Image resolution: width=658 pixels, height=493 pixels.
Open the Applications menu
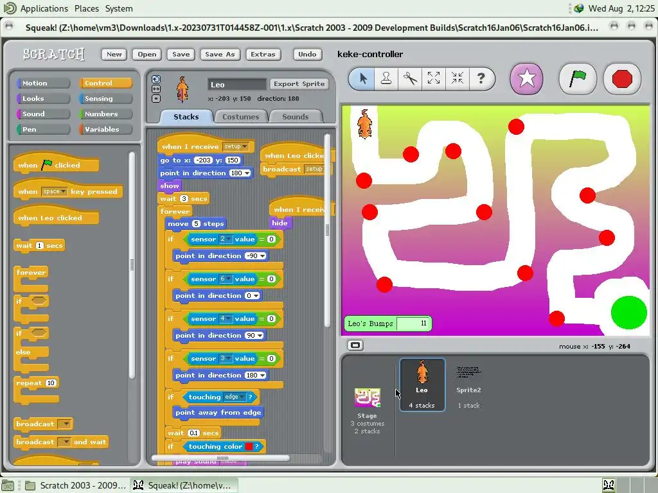(44, 8)
